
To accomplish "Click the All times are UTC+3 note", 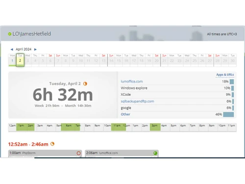I will tap(222, 34).
